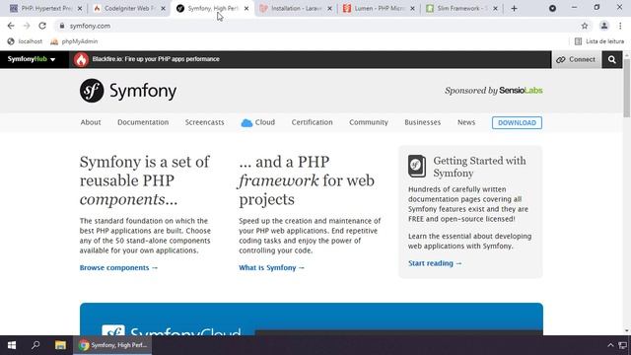Open the SensioLabs sponsor link
Viewport: 631px width, 355px height.
[521, 91]
